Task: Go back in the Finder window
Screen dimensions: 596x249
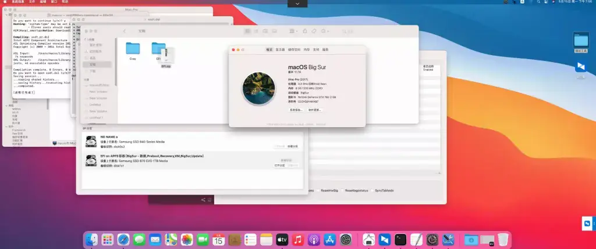Action: [125, 31]
